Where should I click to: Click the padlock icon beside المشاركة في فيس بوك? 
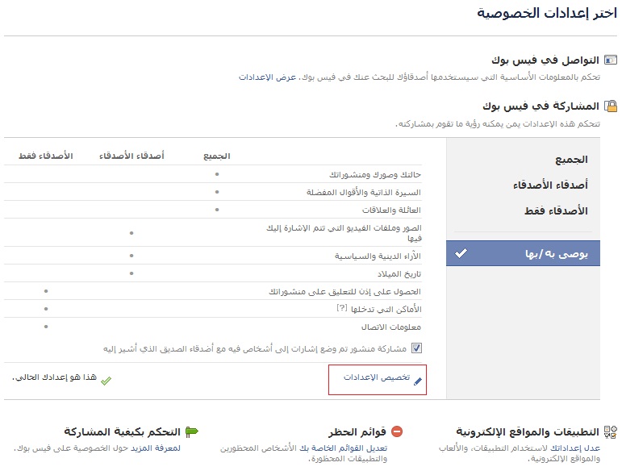pyautogui.click(x=611, y=106)
